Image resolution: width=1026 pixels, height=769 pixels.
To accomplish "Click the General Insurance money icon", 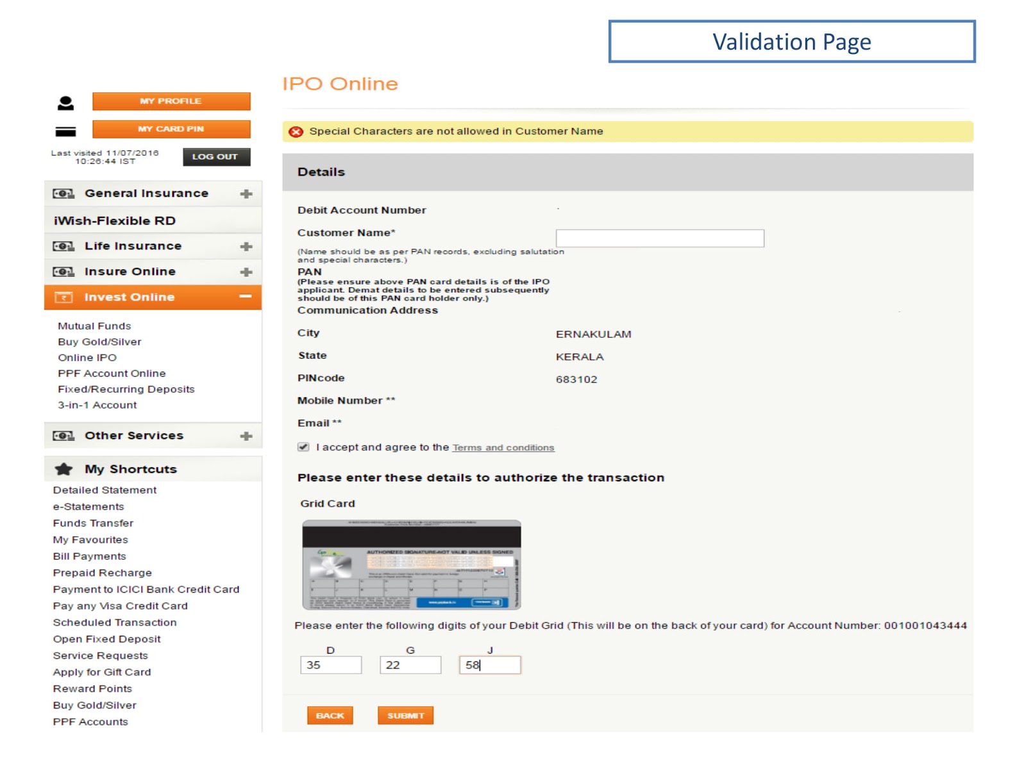I will (63, 194).
